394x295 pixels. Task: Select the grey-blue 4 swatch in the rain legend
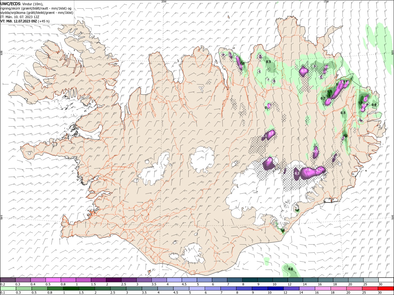tap(166, 289)
